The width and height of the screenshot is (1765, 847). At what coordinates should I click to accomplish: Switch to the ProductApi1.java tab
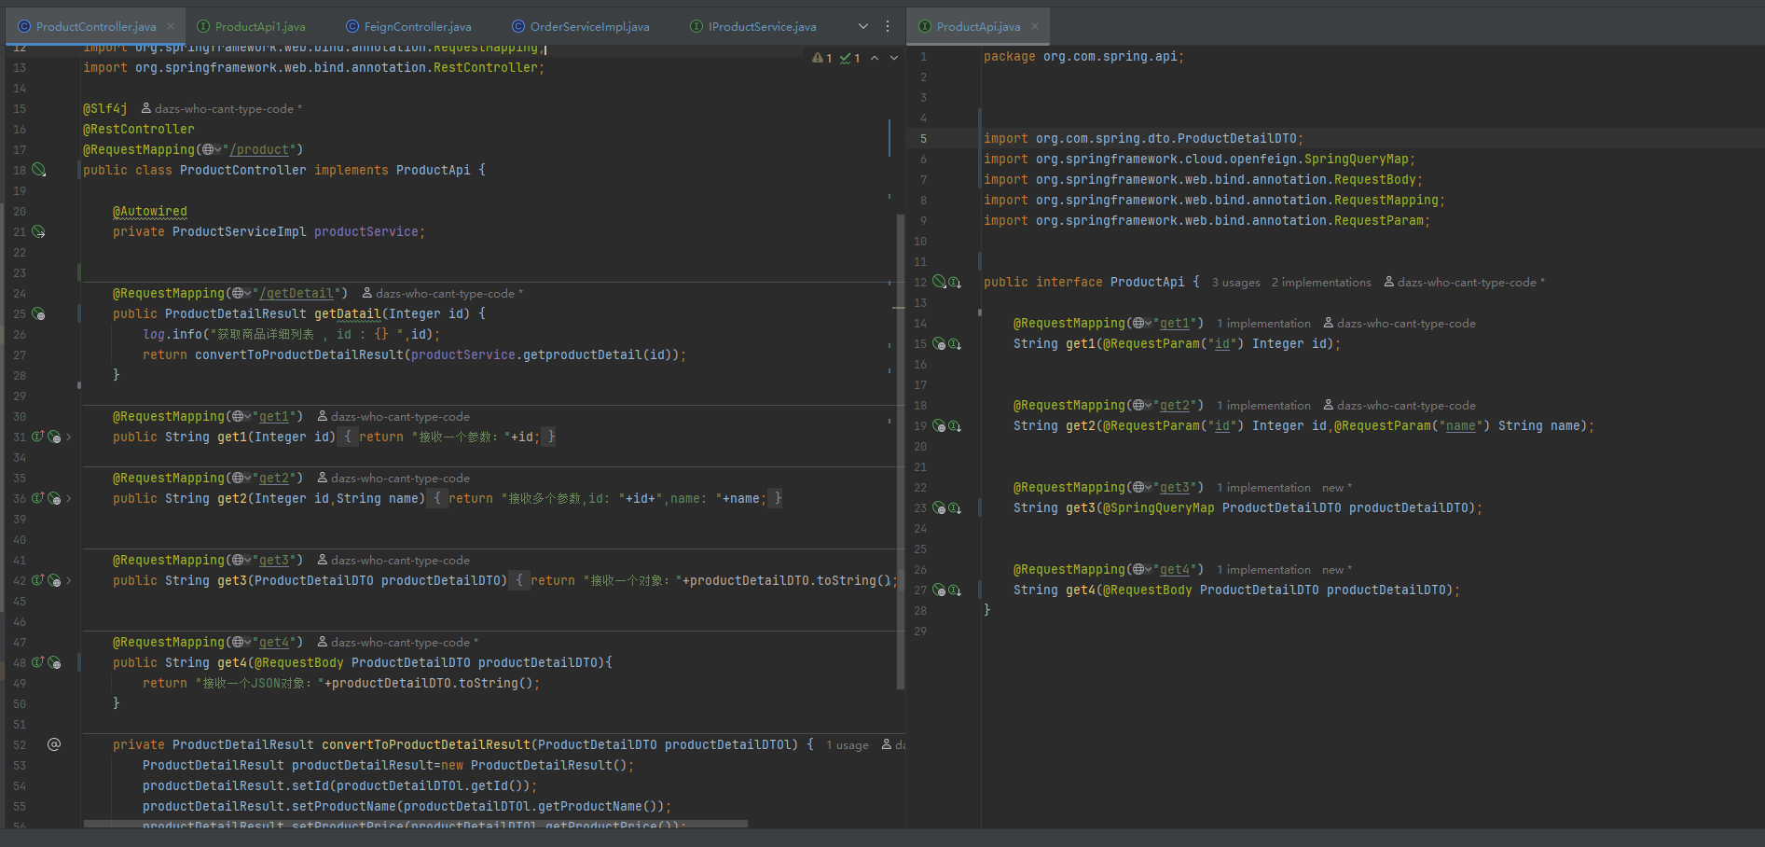pos(252,26)
